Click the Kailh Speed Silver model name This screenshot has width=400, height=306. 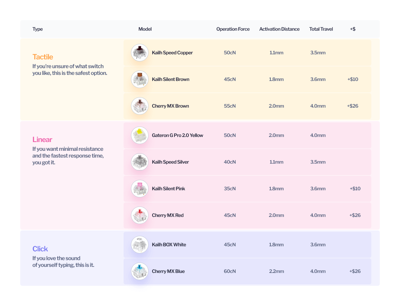coord(170,162)
